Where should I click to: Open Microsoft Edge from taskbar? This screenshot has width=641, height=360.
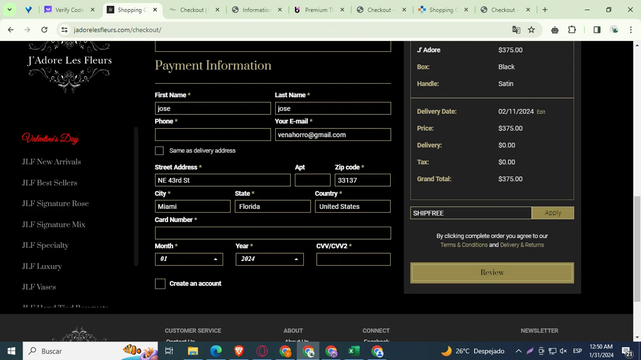216,351
